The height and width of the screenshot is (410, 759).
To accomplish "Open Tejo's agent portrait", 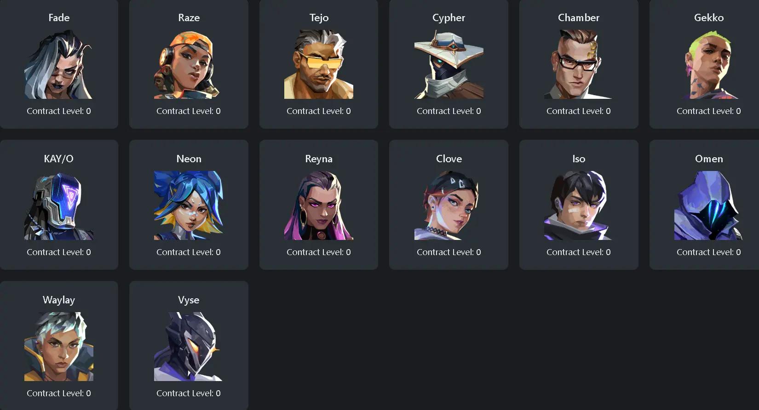I will coord(319,64).
